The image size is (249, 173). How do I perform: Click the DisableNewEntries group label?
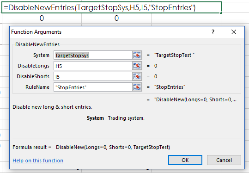(x=37, y=44)
